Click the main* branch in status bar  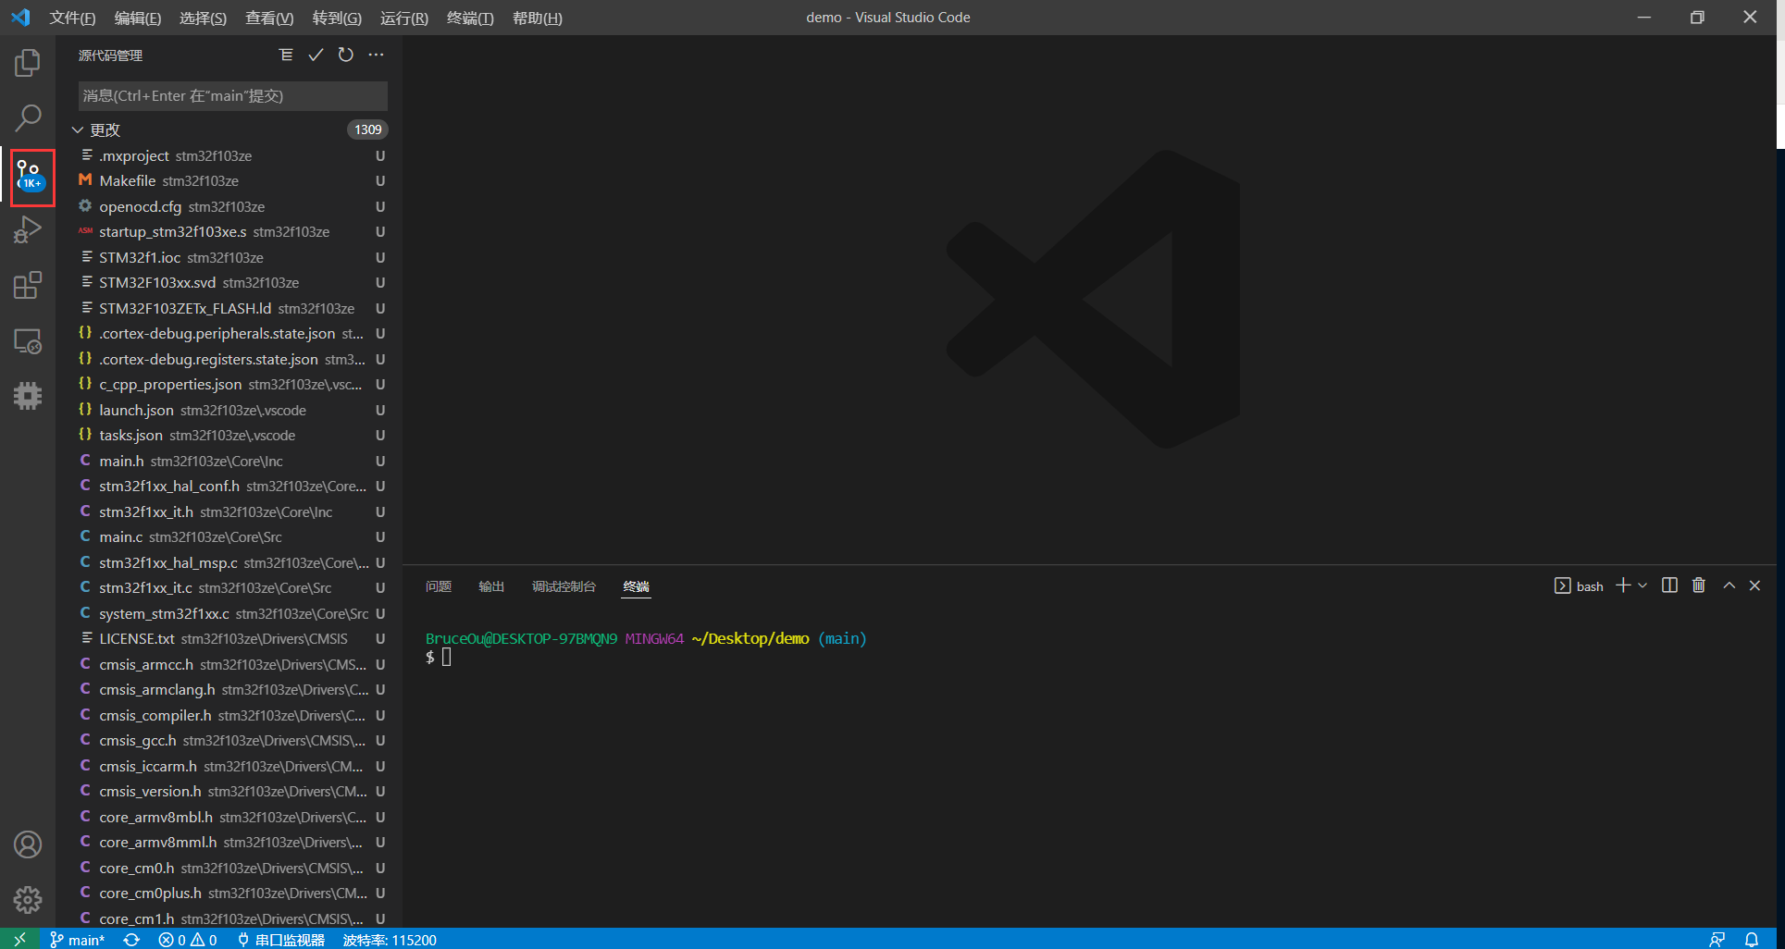pos(78,939)
